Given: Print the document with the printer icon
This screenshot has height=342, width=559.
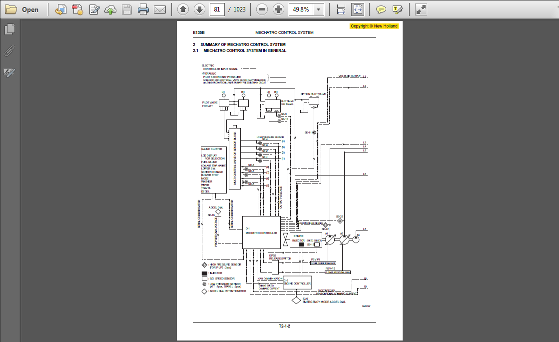Looking at the screenshot, I should pos(143,9).
